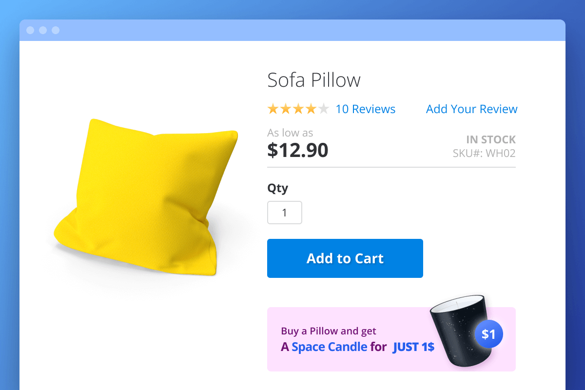Click the third rating star
Image resolution: width=585 pixels, height=390 pixels.
point(298,109)
